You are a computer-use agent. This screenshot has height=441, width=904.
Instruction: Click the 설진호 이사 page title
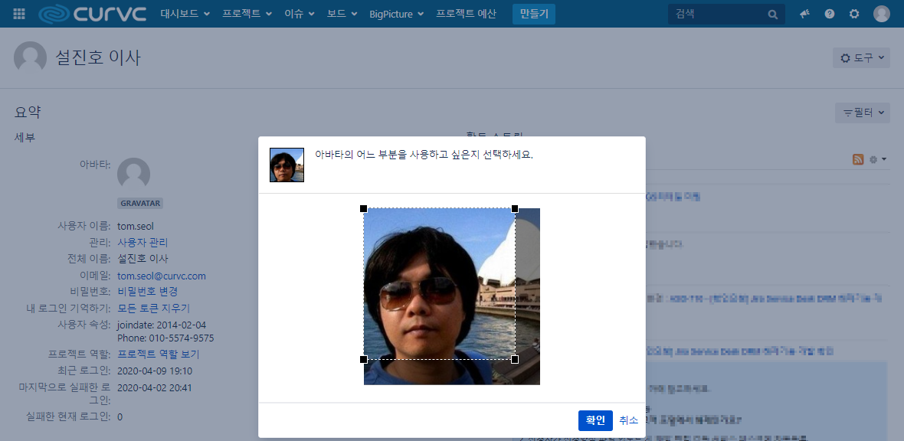(98, 57)
